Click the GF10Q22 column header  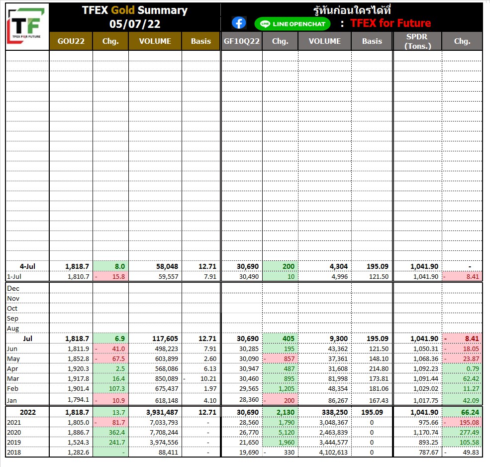tap(242, 41)
